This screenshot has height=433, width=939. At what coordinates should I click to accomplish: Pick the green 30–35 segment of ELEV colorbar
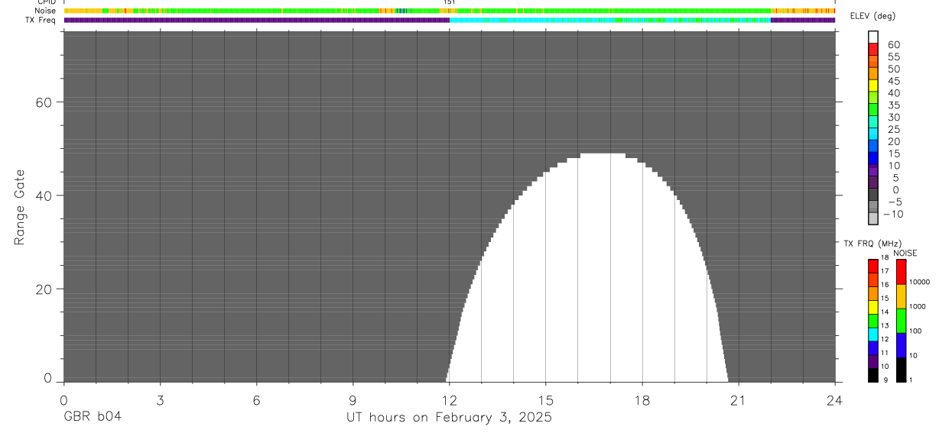pyautogui.click(x=873, y=110)
